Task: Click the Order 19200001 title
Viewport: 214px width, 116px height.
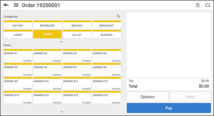Action: [41, 5]
